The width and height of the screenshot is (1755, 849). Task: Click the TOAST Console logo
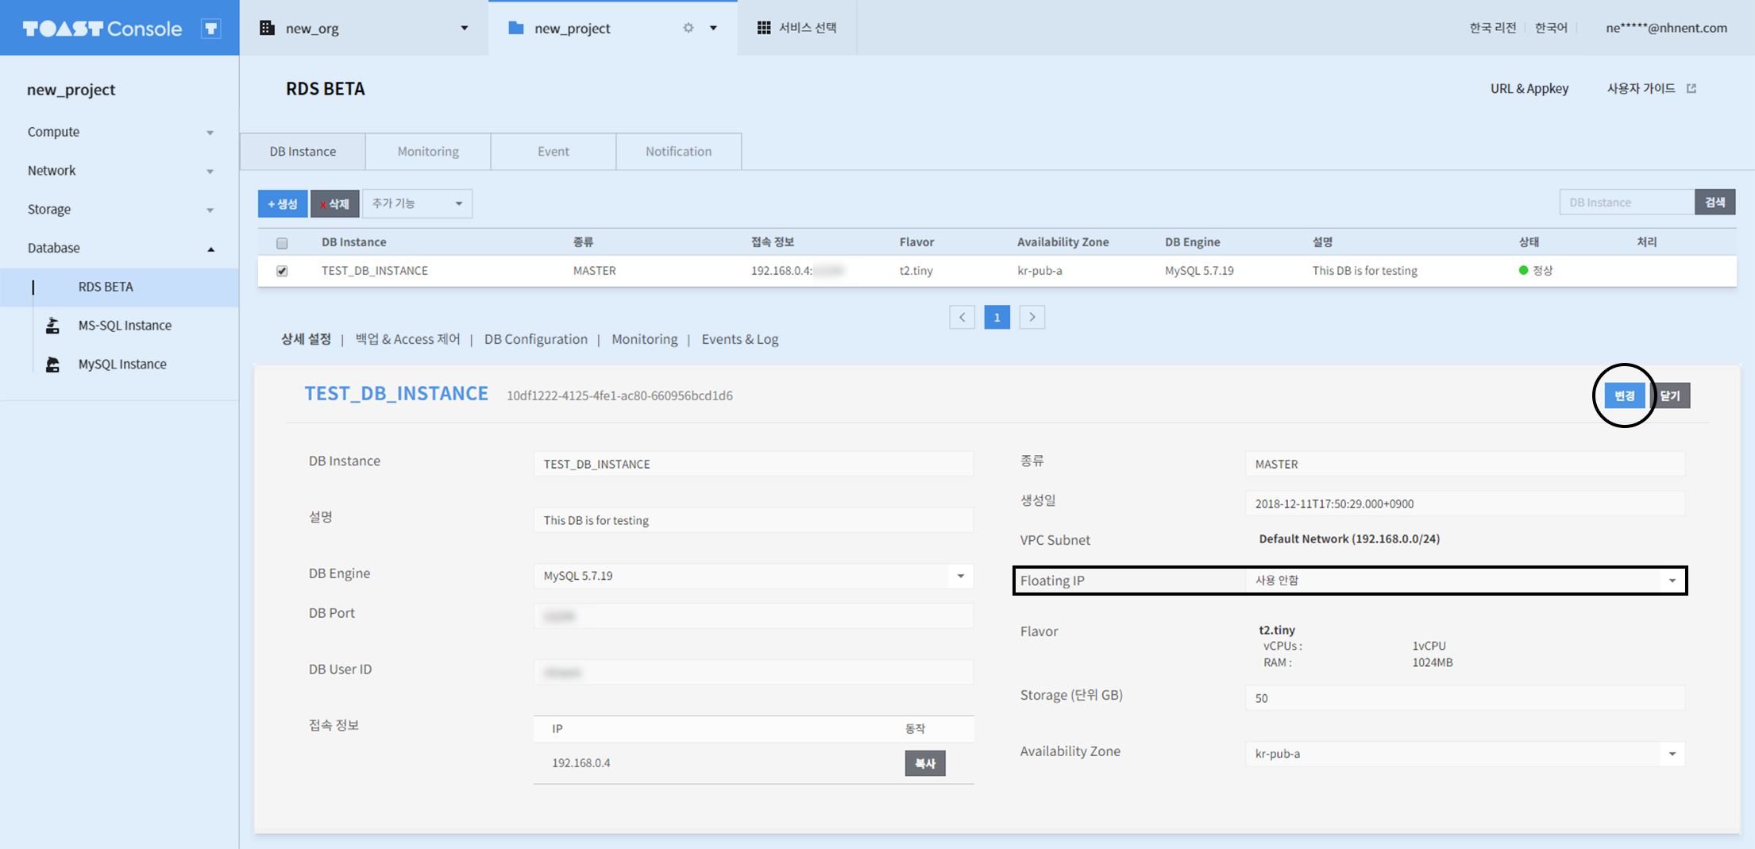click(x=102, y=29)
